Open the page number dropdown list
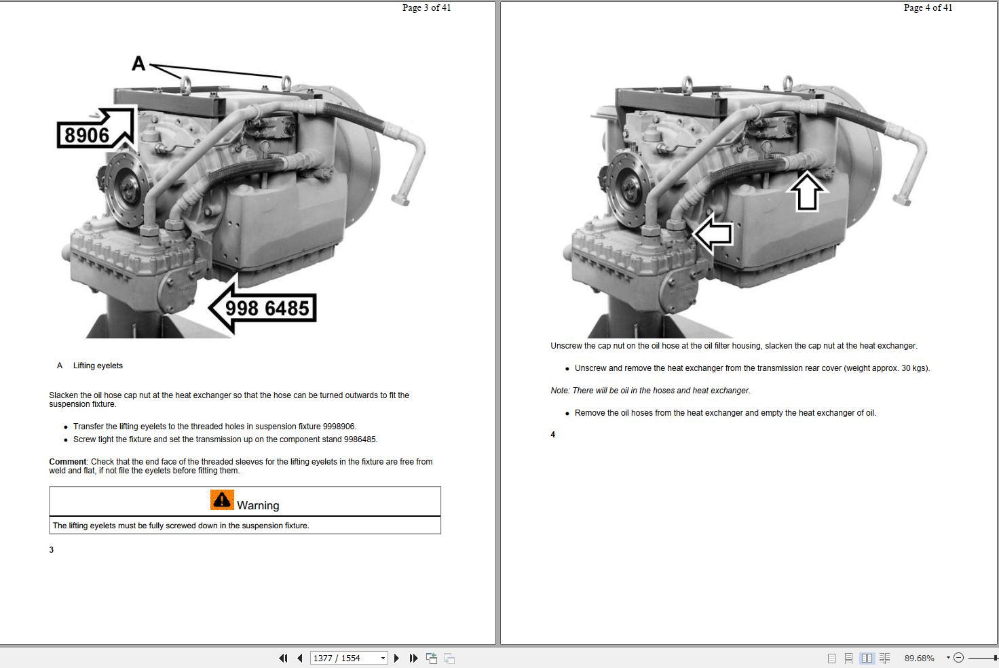The width and height of the screenshot is (999, 668). point(383,658)
